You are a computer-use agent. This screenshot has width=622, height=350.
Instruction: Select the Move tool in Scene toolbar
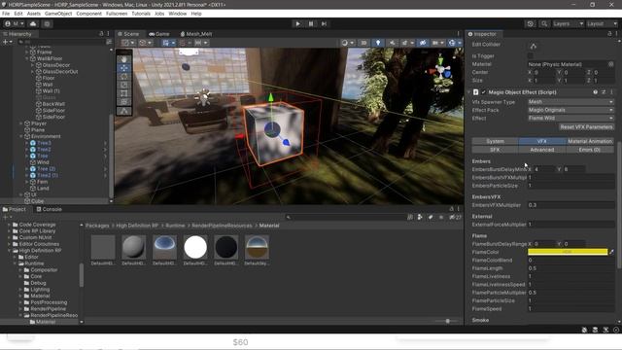click(x=124, y=68)
